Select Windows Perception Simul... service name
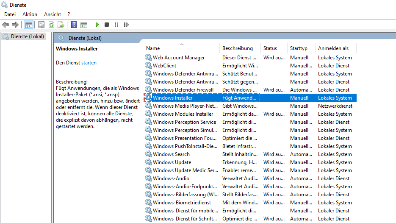The height and width of the screenshot is (223, 396). (x=185, y=130)
